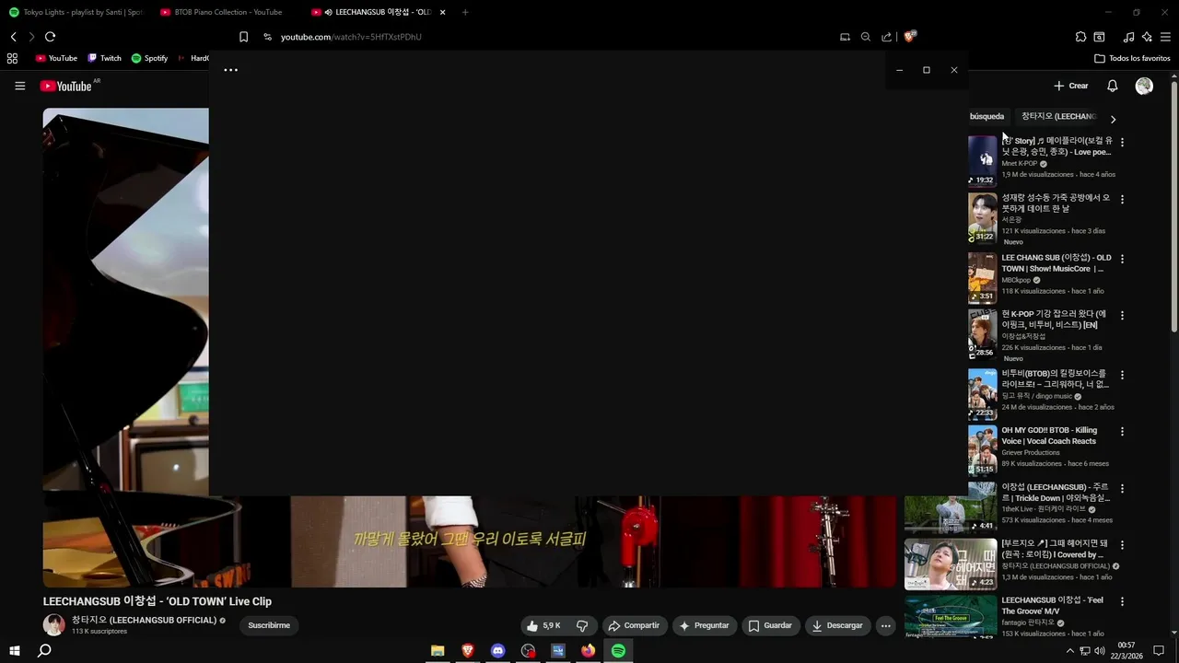The height and width of the screenshot is (663, 1179).
Task: Open File Explorer from the taskbar
Action: (x=438, y=651)
